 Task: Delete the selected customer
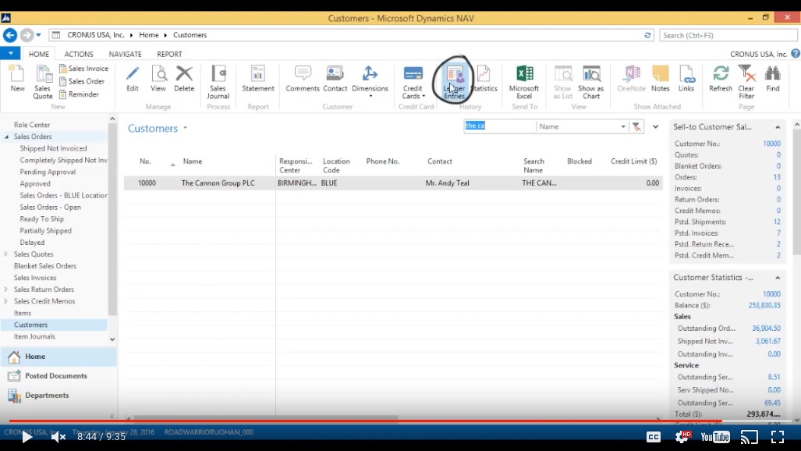pos(184,79)
